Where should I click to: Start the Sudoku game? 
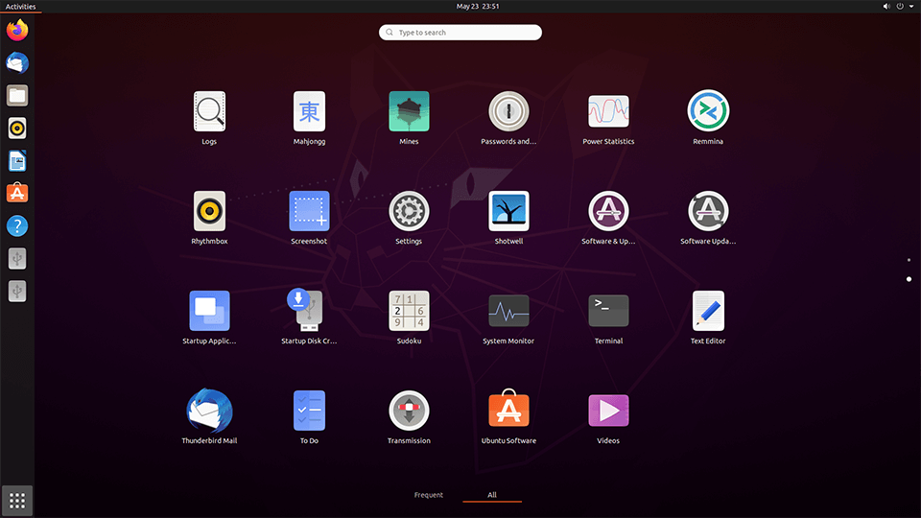click(409, 311)
